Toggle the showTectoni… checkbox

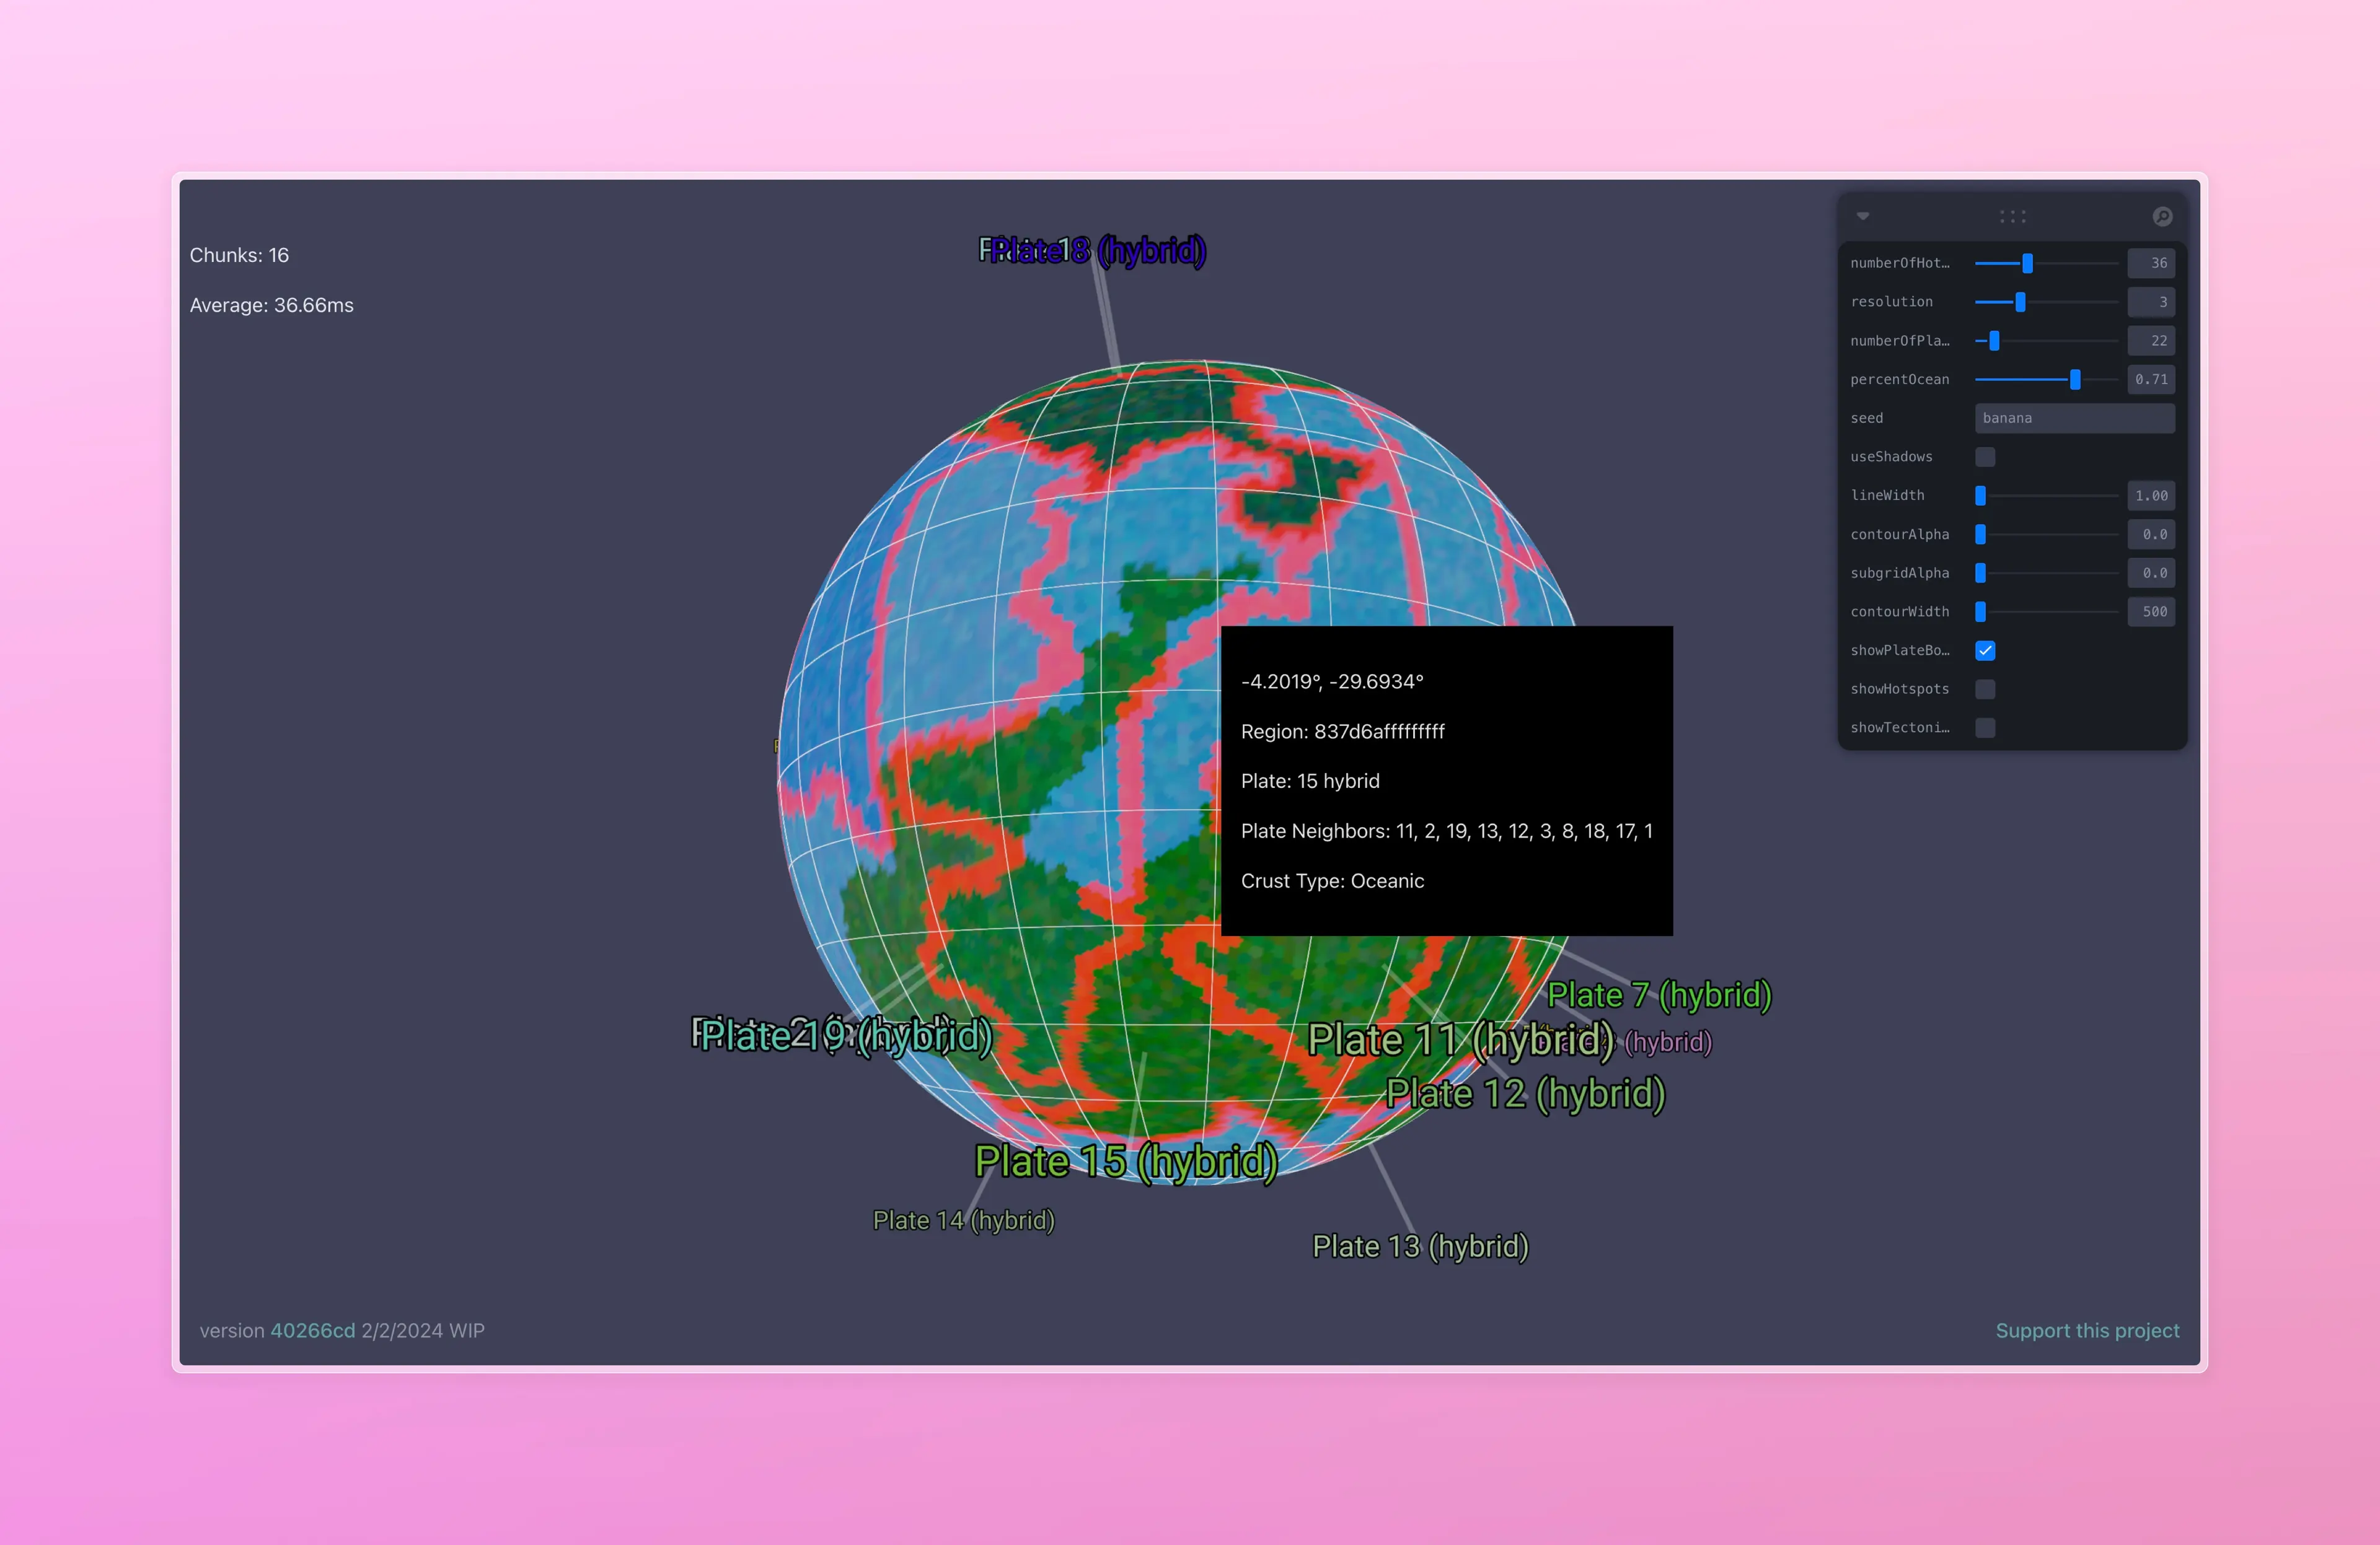tap(1985, 727)
